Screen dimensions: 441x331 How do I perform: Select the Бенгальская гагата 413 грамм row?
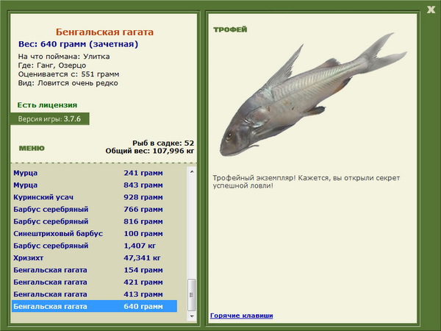pos(95,293)
